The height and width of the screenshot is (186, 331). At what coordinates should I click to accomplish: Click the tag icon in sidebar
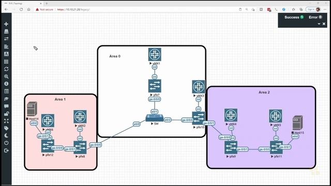[x=6, y=128]
